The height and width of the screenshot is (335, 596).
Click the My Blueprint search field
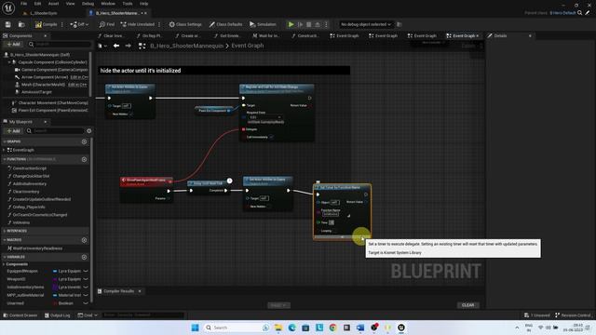(55, 130)
